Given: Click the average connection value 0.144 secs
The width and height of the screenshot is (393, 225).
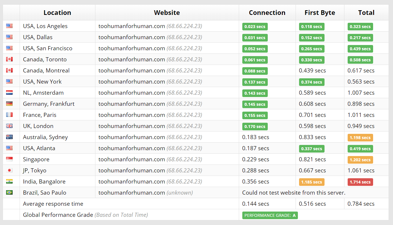Looking at the screenshot, I should 256,204.
